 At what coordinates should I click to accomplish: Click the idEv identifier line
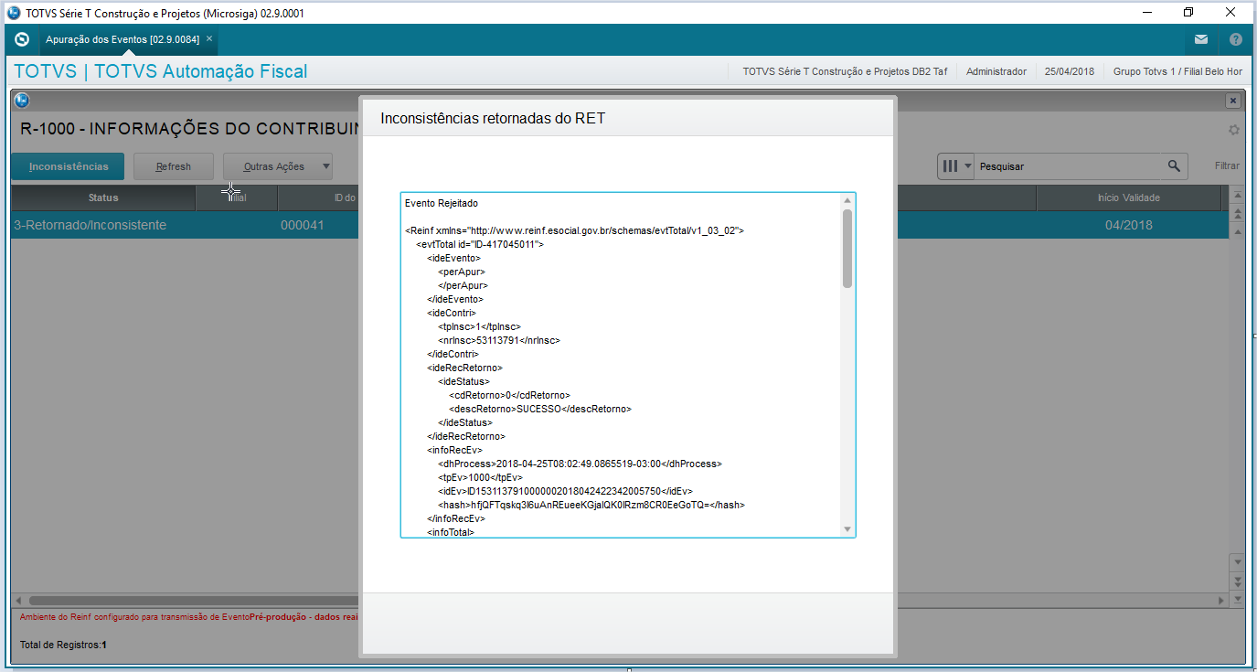tap(566, 491)
